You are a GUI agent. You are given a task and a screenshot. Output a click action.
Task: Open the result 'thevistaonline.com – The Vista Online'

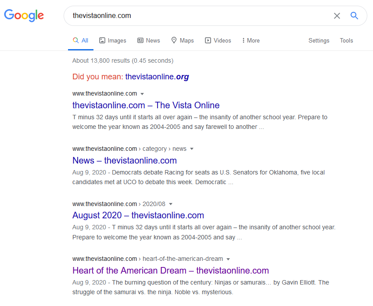pos(146,105)
